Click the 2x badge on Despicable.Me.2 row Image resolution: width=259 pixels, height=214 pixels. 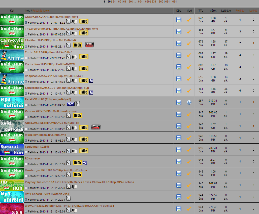tap(91, 81)
